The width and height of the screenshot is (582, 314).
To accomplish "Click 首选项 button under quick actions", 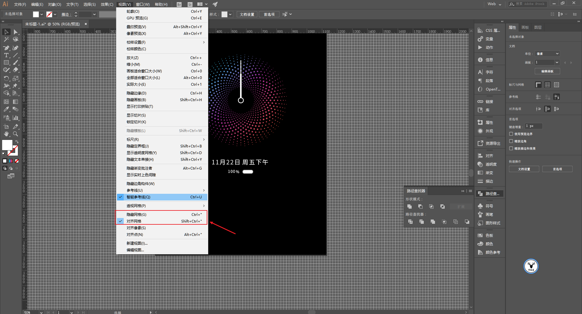I will click(557, 169).
